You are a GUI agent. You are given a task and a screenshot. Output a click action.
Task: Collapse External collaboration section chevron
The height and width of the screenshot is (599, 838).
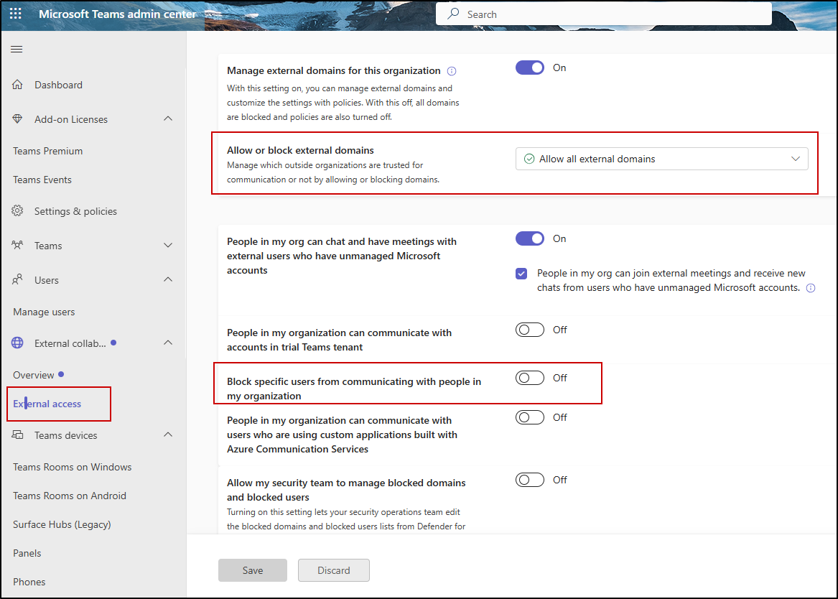(168, 343)
